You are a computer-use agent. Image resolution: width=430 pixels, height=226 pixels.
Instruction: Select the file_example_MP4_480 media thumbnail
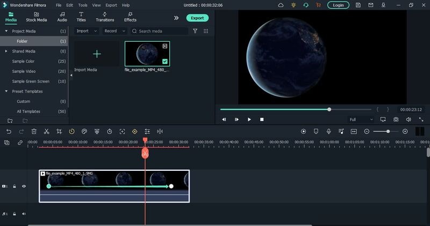(x=147, y=54)
